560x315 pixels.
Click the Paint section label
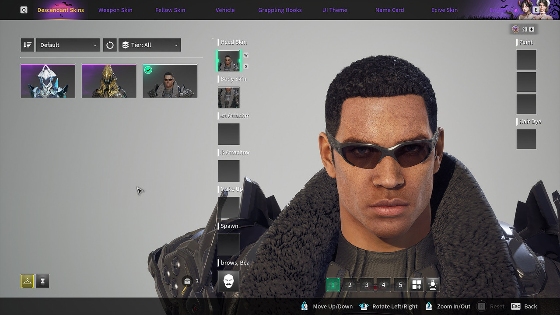[526, 42]
